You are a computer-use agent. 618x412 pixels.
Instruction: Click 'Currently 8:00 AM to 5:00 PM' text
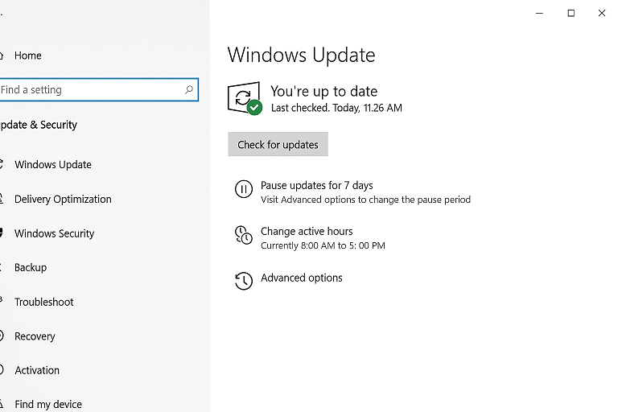pyautogui.click(x=323, y=245)
